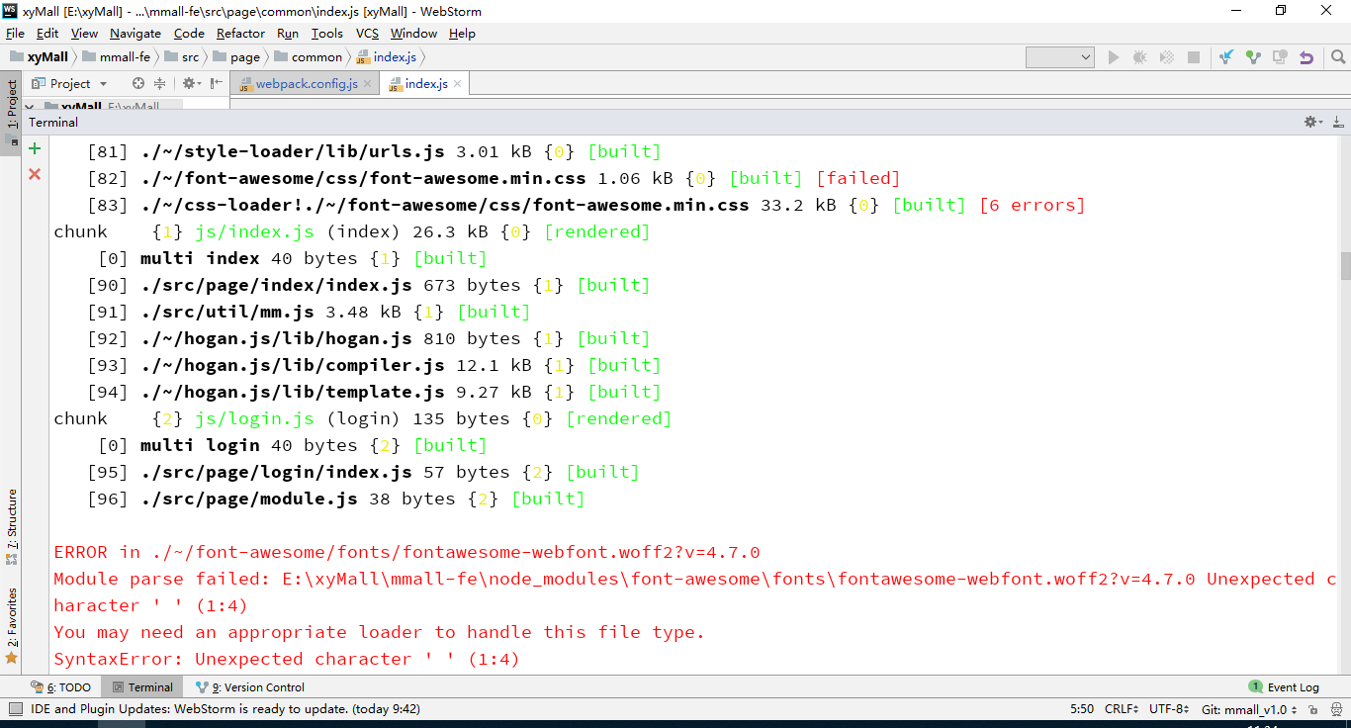Viewport: 1351px width, 728px height.
Task: Click the VCS Commit Changes icon
Action: (x=1253, y=57)
